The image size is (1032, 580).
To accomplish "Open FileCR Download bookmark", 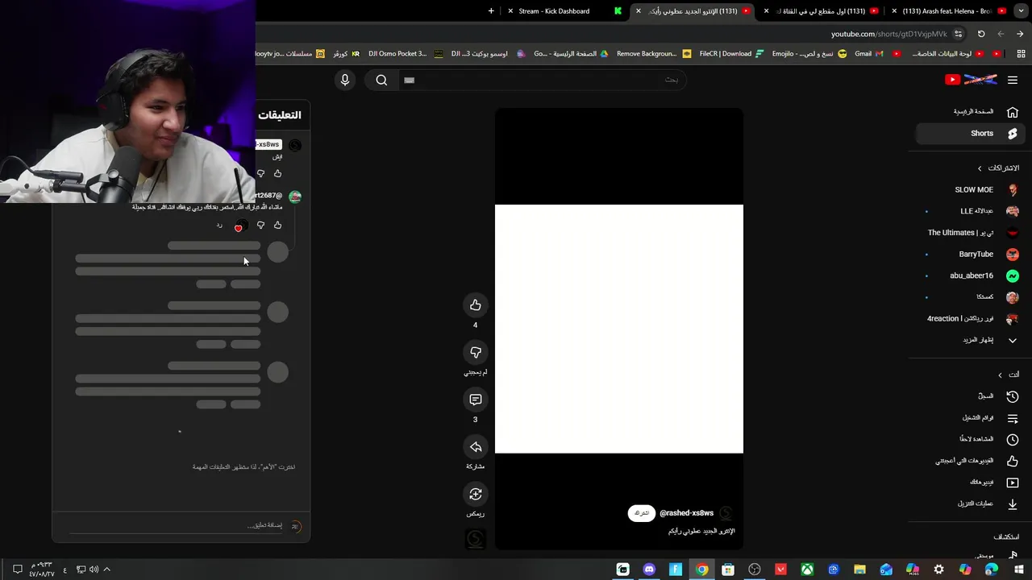I will point(731,54).
